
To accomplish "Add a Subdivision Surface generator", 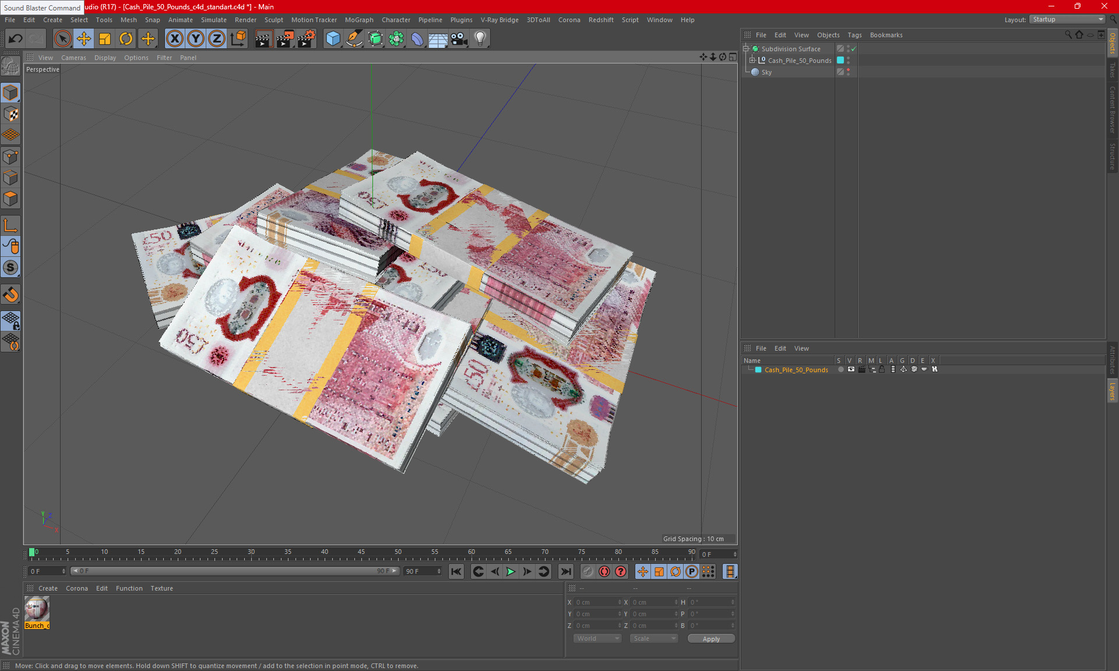I will click(x=375, y=39).
